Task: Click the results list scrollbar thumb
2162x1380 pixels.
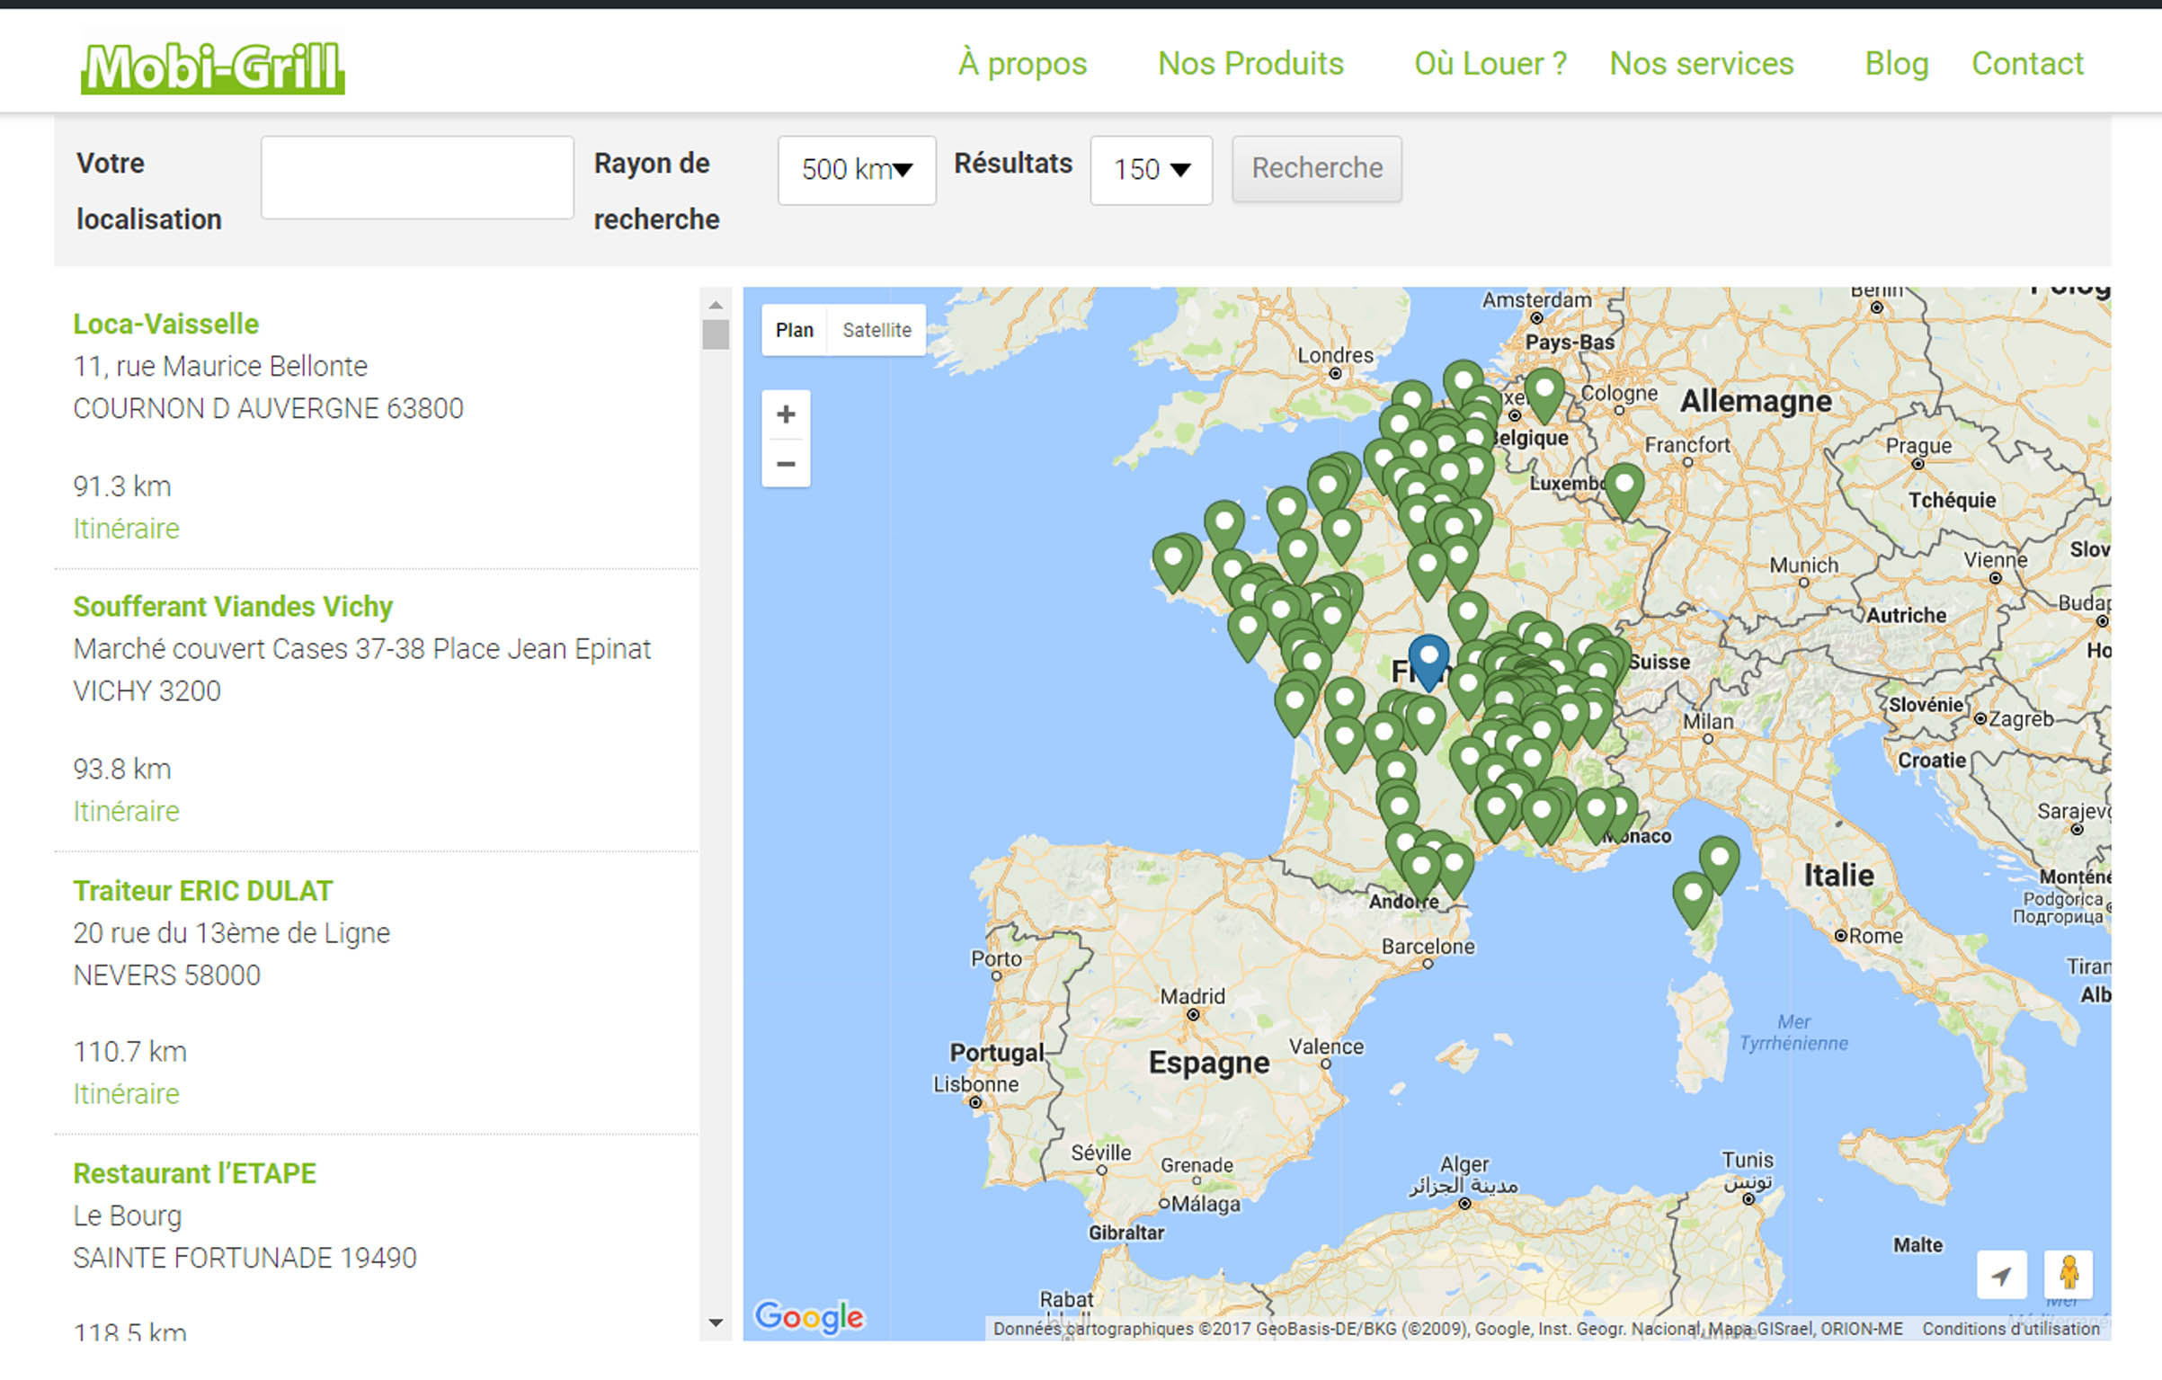Action: click(x=716, y=334)
